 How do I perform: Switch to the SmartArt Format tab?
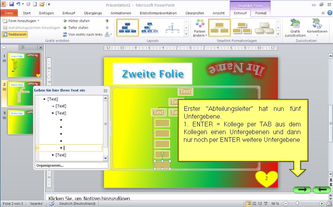tap(261, 13)
